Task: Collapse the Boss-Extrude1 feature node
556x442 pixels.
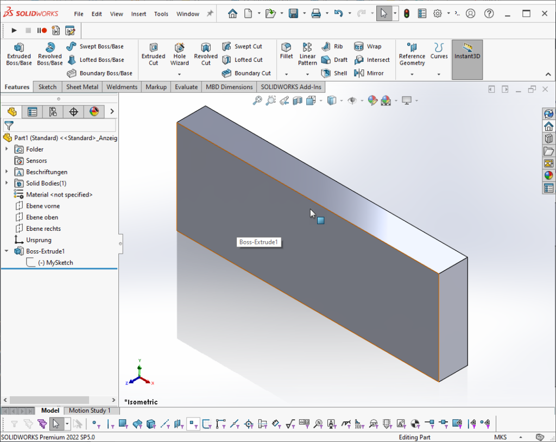Action: click(x=7, y=251)
